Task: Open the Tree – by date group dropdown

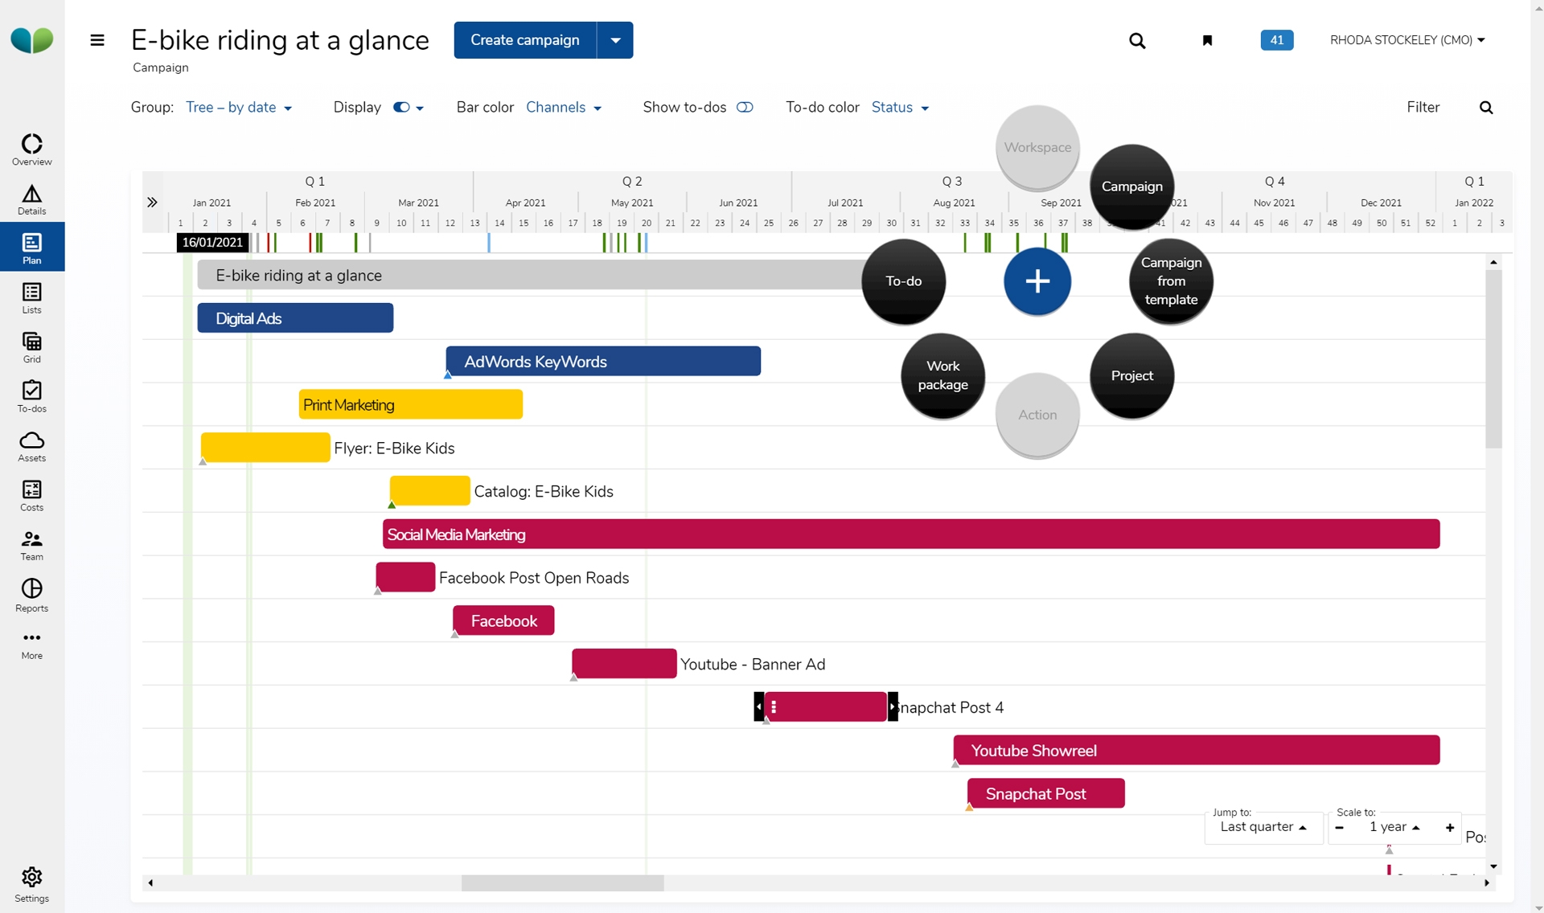Action: tap(239, 108)
